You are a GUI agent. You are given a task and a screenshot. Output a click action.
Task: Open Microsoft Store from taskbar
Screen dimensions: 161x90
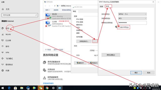(15, 88)
